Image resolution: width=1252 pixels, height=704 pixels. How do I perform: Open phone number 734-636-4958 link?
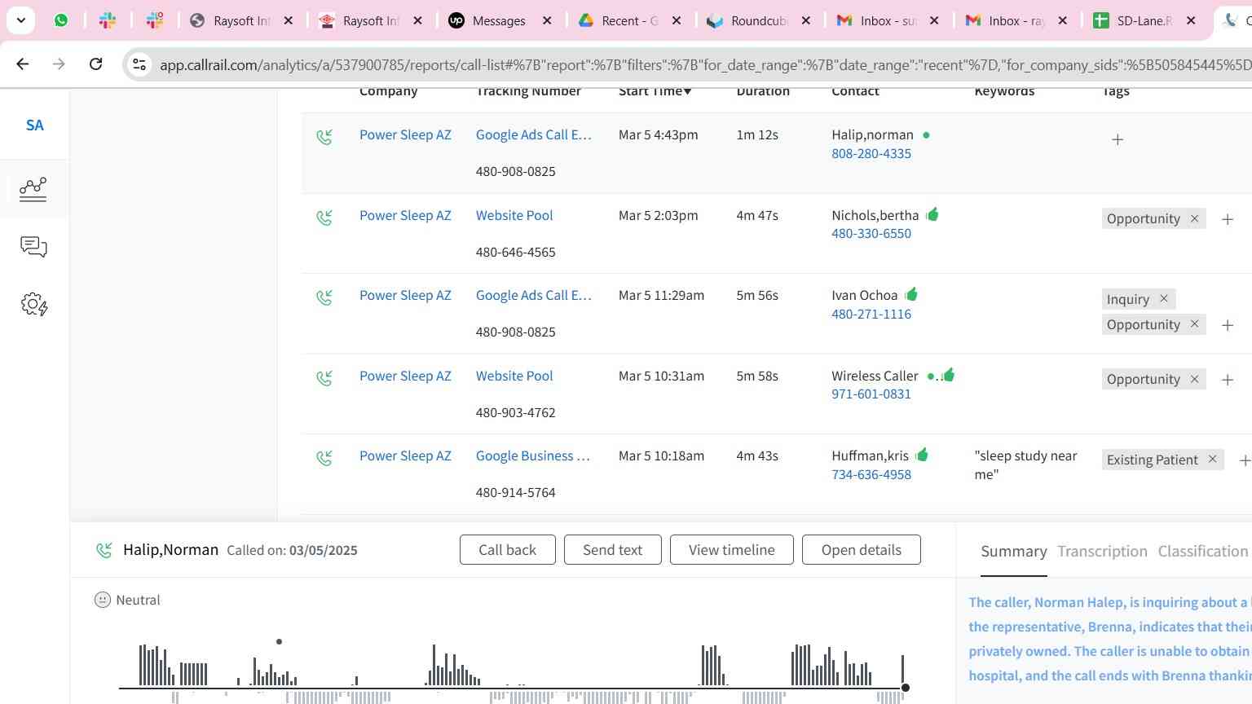(x=871, y=475)
